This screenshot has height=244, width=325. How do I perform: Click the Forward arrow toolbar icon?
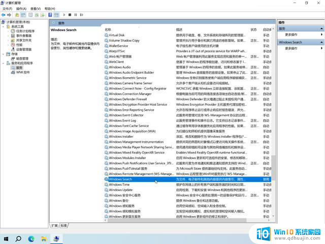tap(9, 15)
